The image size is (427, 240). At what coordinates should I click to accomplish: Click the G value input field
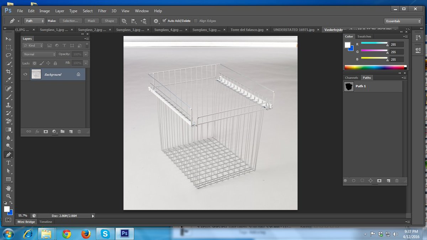pyautogui.click(x=397, y=52)
